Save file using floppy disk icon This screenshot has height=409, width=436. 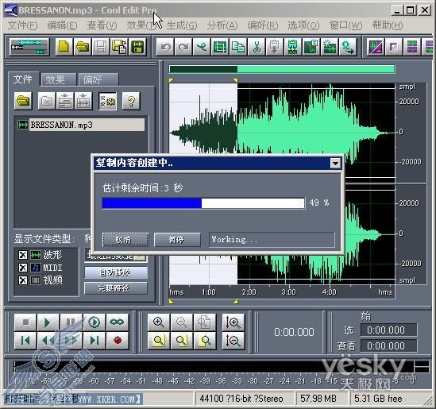[100, 47]
